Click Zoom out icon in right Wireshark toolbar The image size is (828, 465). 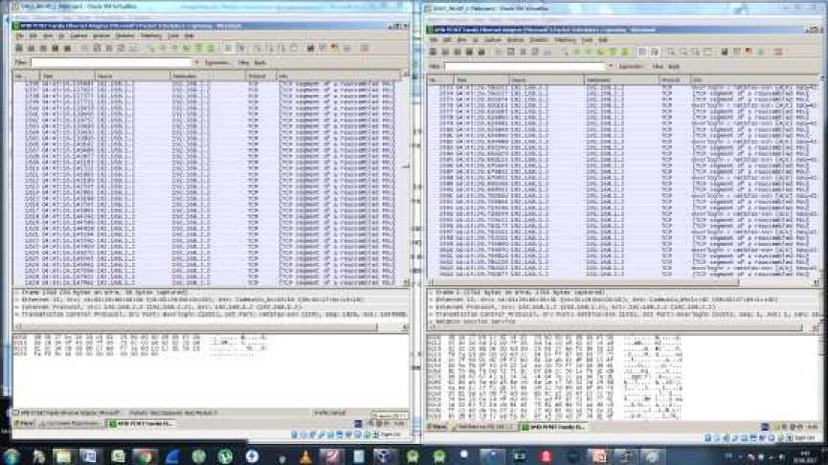683,53
